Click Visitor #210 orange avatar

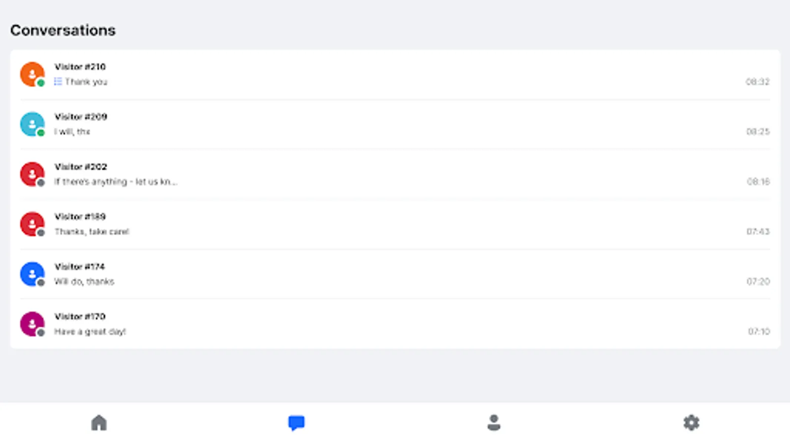(x=32, y=74)
